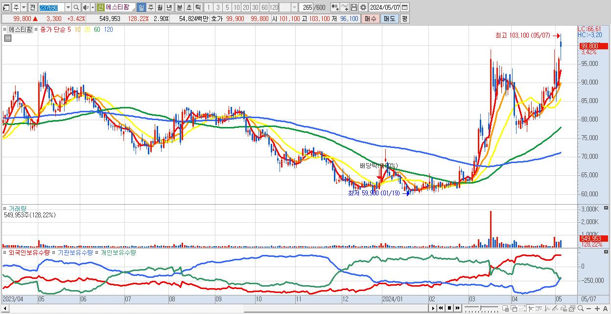Click the rewind button in playback bar
The image size is (611, 314).
pos(441,308)
